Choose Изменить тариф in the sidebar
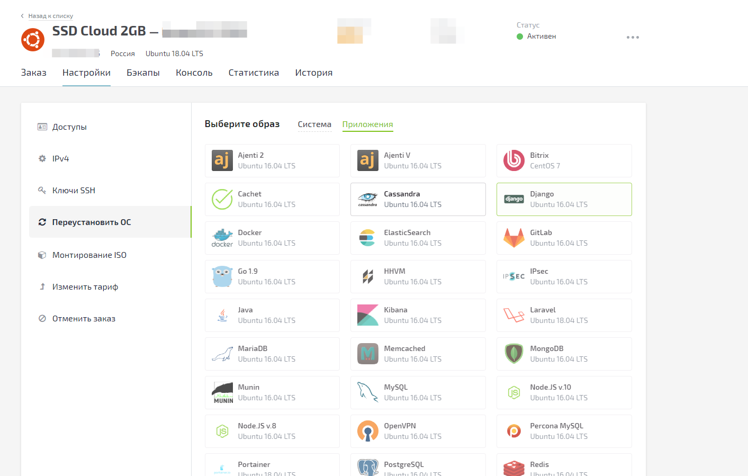The width and height of the screenshot is (748, 476). (x=110, y=287)
